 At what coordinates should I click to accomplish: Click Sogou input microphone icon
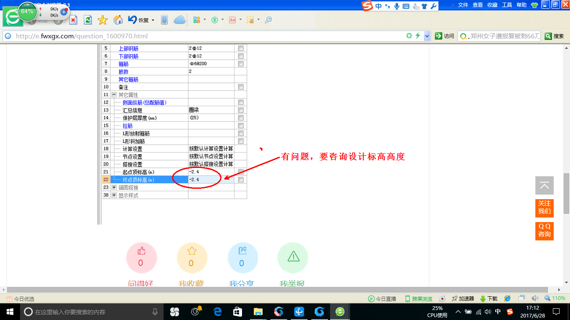pyautogui.click(x=396, y=6)
